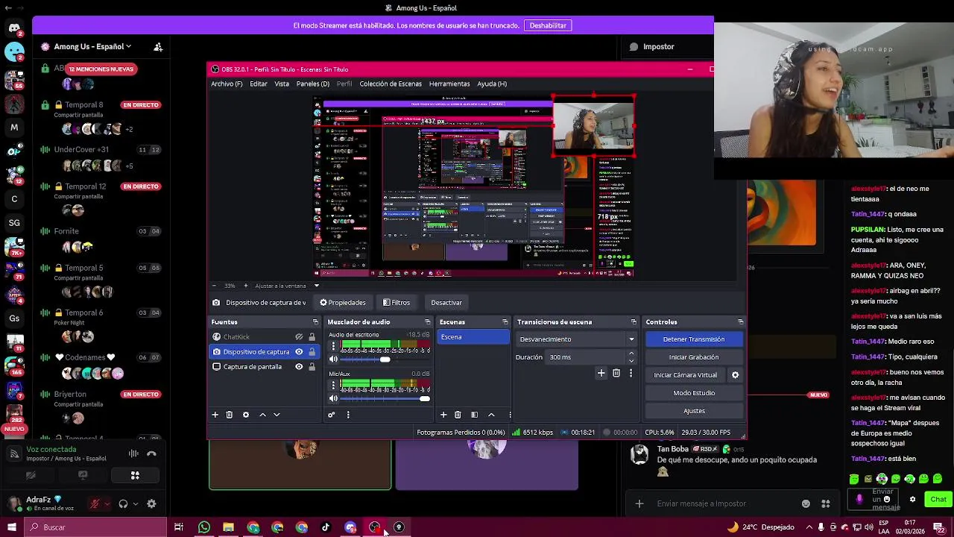Open Desvanecimiento transition dropdown

(577, 339)
